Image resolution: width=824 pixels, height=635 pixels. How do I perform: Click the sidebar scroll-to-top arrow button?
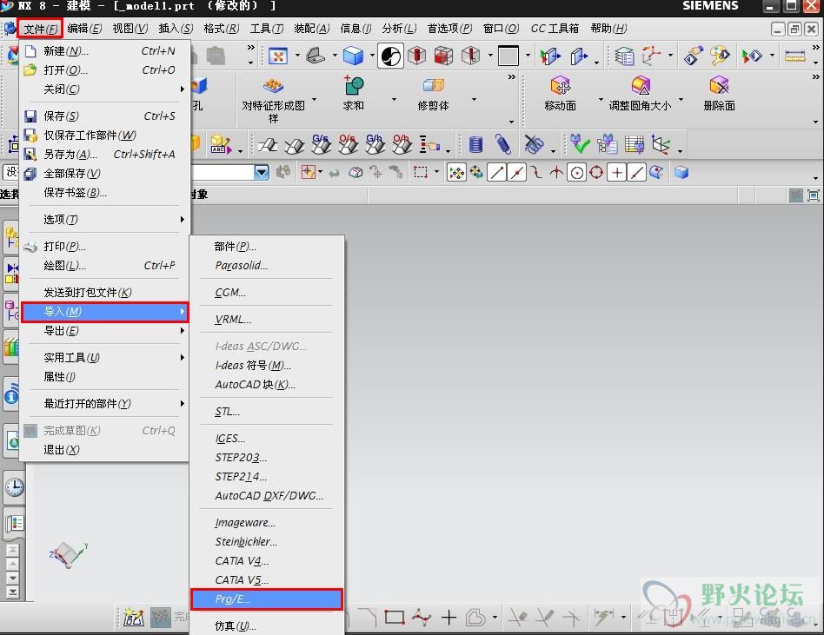click(x=13, y=550)
